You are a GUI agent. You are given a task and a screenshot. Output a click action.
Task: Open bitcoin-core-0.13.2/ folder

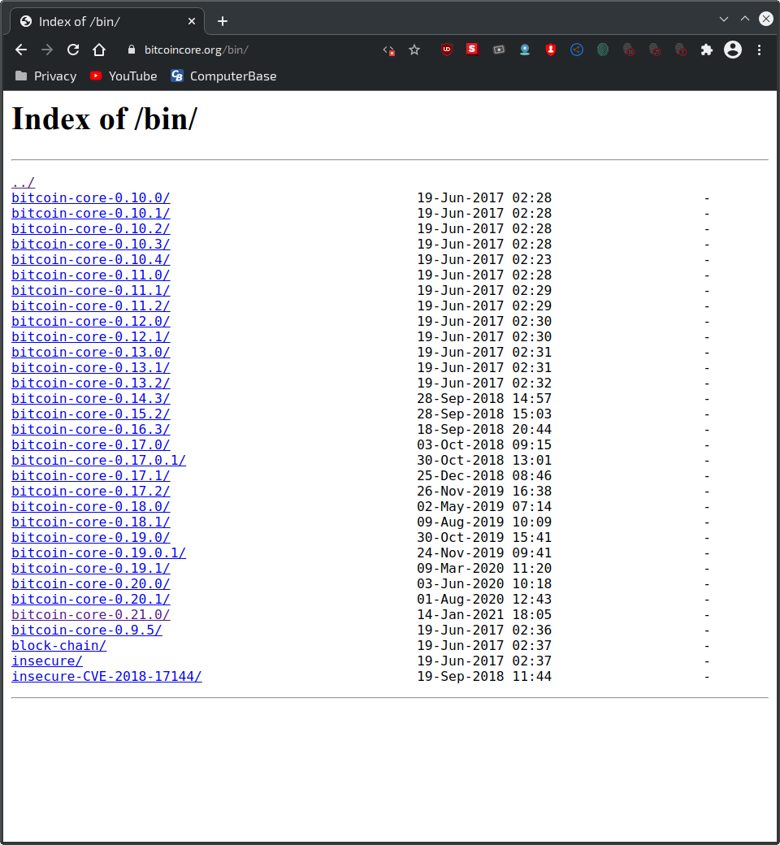[x=90, y=383]
